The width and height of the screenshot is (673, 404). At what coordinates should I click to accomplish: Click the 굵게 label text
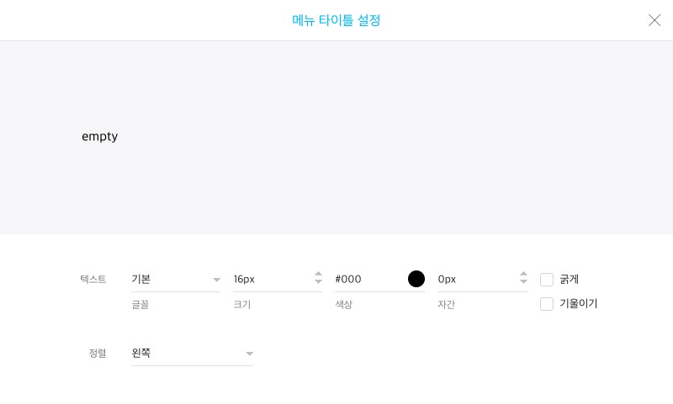(570, 280)
